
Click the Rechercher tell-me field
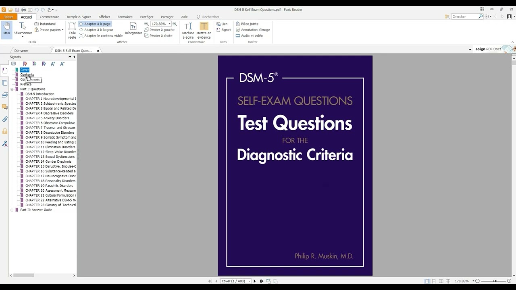point(209,17)
